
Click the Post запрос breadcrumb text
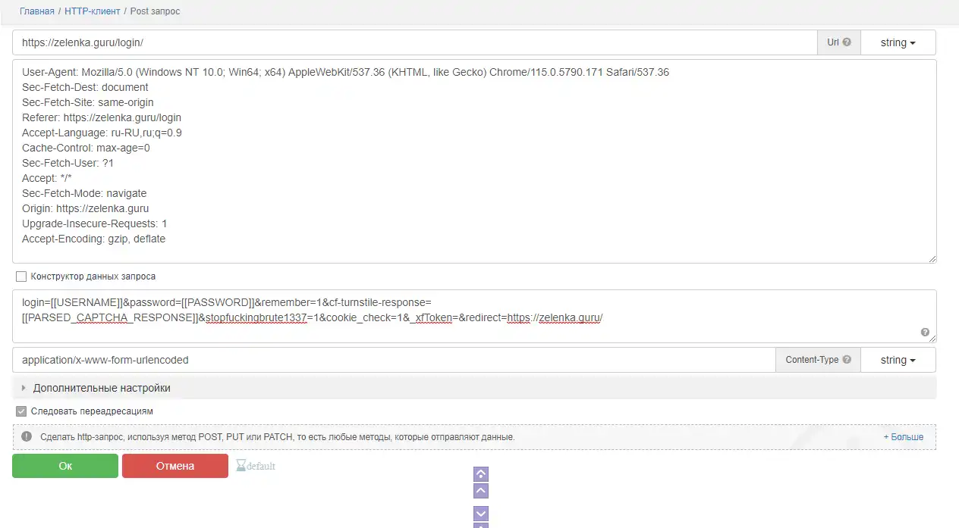point(156,11)
